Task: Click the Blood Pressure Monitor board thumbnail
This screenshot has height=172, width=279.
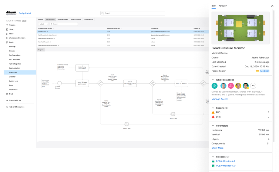Action: point(240,28)
